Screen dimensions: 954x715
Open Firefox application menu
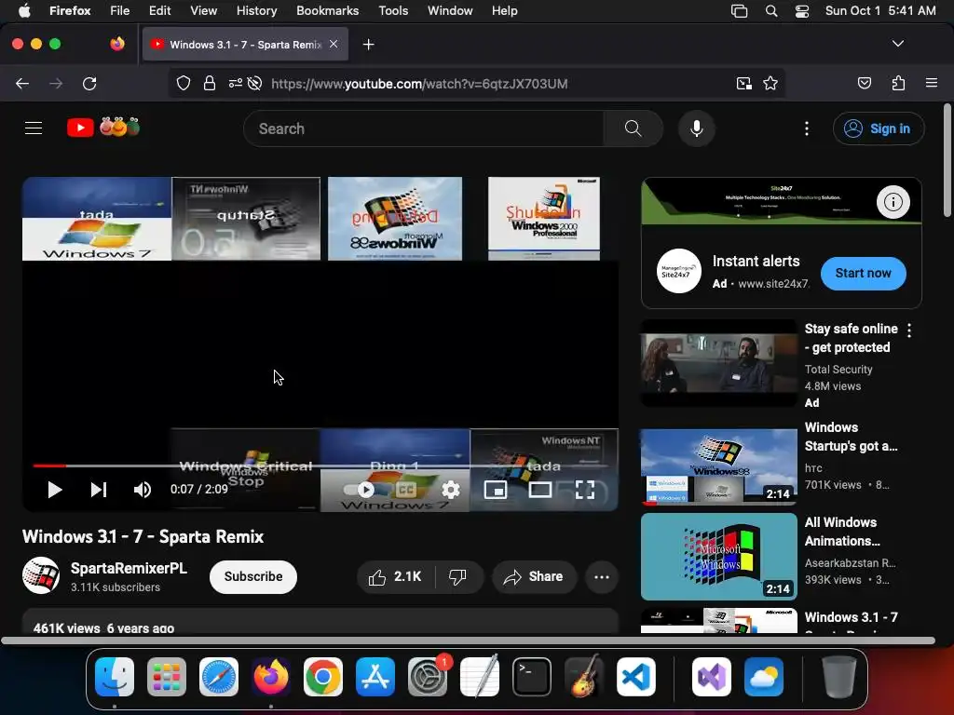pyautogui.click(x=931, y=83)
